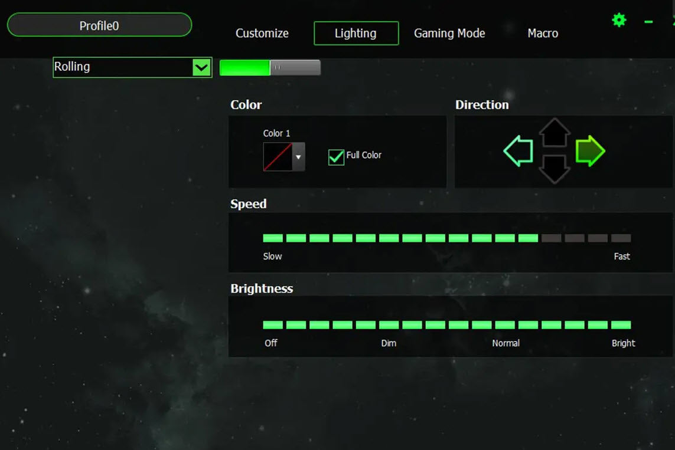Set speed to the slowest bar segment
This screenshot has height=450, width=675.
[273, 238]
